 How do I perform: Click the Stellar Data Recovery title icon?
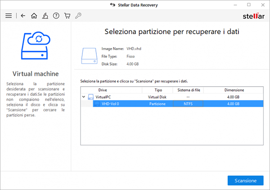112,5
